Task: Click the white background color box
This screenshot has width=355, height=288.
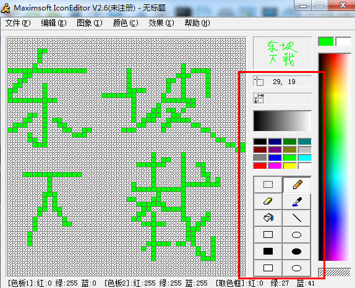Action: pos(343,42)
